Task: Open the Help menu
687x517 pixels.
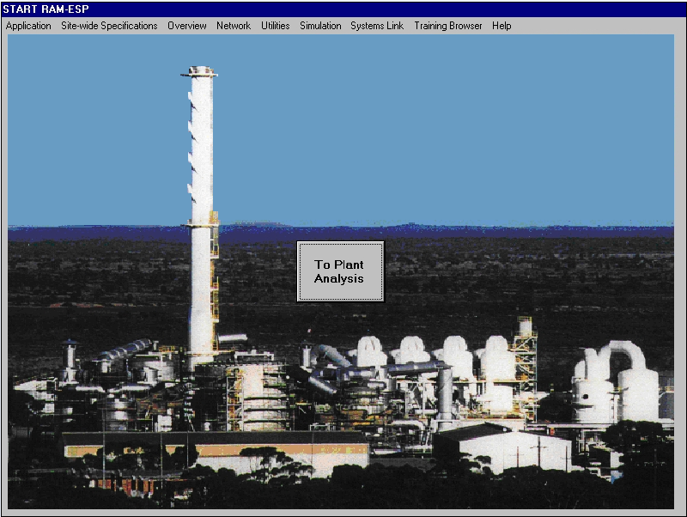Action: (502, 26)
